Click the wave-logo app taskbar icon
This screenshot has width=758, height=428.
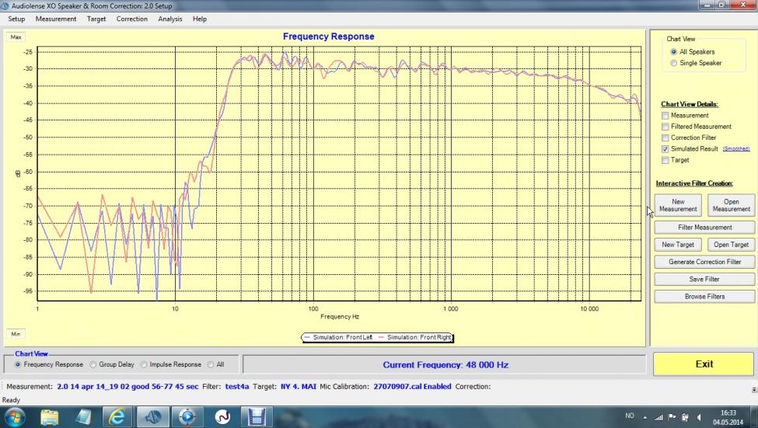tap(222, 417)
